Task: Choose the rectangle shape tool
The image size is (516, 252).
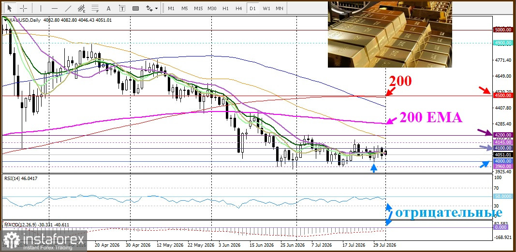Action: pos(135,8)
